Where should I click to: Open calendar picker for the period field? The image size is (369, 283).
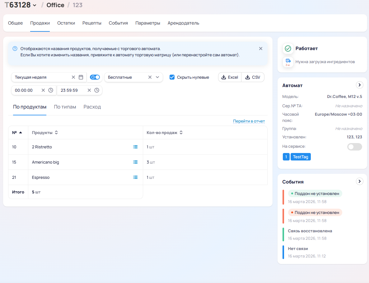point(81,77)
